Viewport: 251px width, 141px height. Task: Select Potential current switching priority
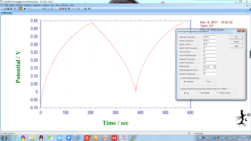(x=189, y=82)
